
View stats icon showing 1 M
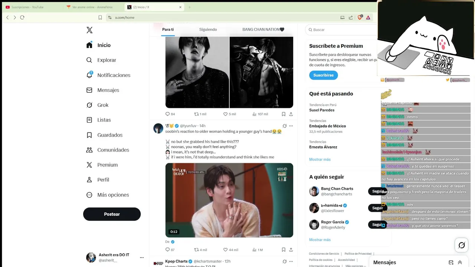[x=254, y=250]
